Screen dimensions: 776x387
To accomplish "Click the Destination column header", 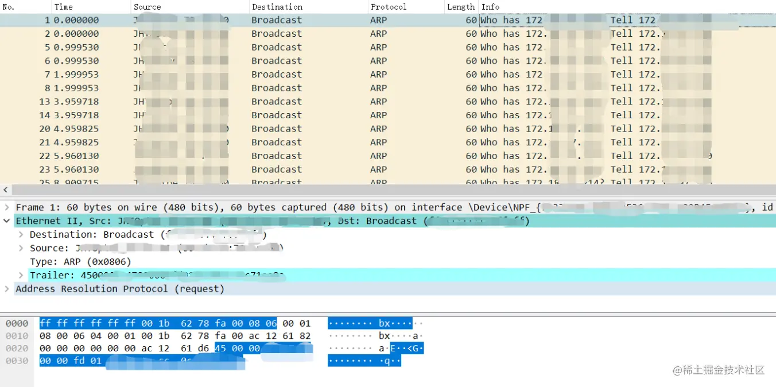I will point(309,7).
